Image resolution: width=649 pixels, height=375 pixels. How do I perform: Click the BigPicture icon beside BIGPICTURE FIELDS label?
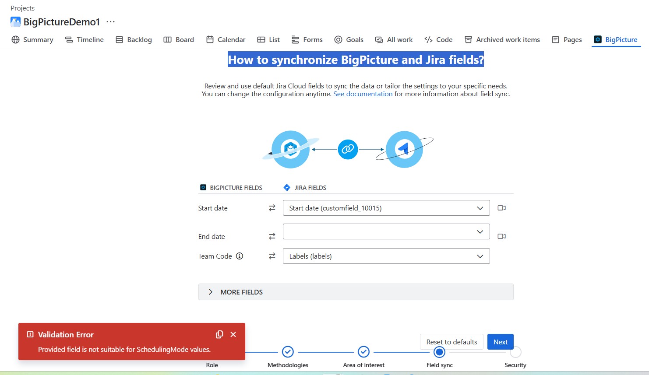coord(203,187)
